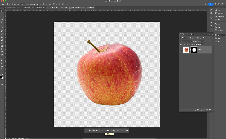
Task: Open align options three-dots in options bar
Action: (67, 4)
